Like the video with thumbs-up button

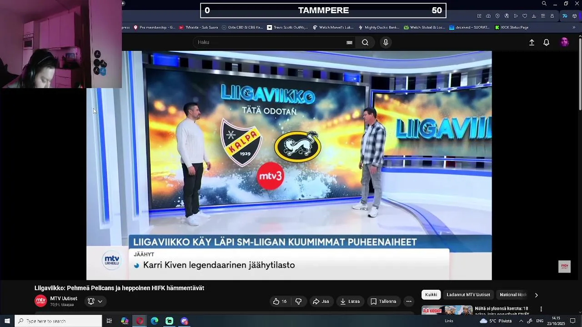click(x=280, y=302)
